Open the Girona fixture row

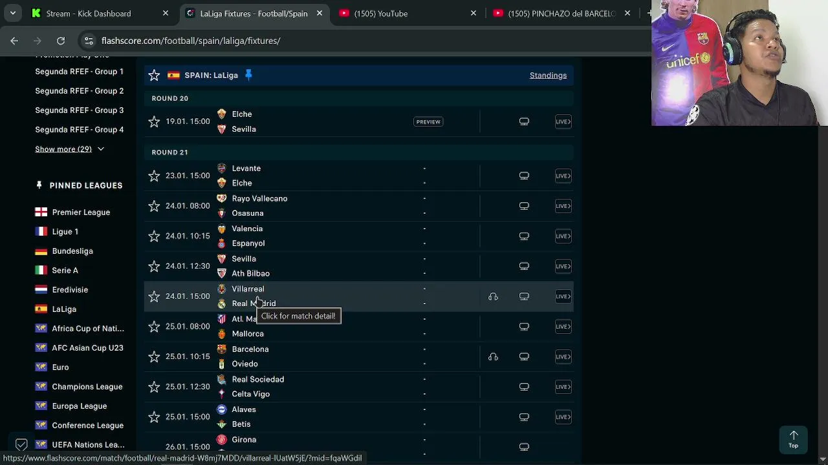pyautogui.click(x=358, y=447)
